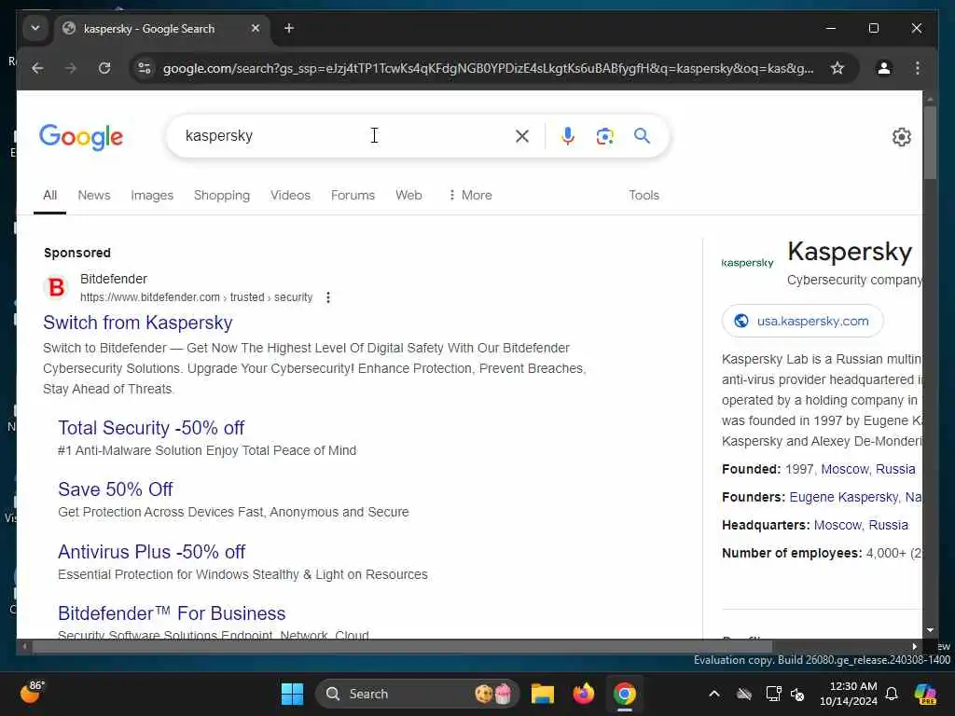Screen dimensions: 955x716
Task: Click the muted volume tray icon
Action: pyautogui.click(x=797, y=694)
